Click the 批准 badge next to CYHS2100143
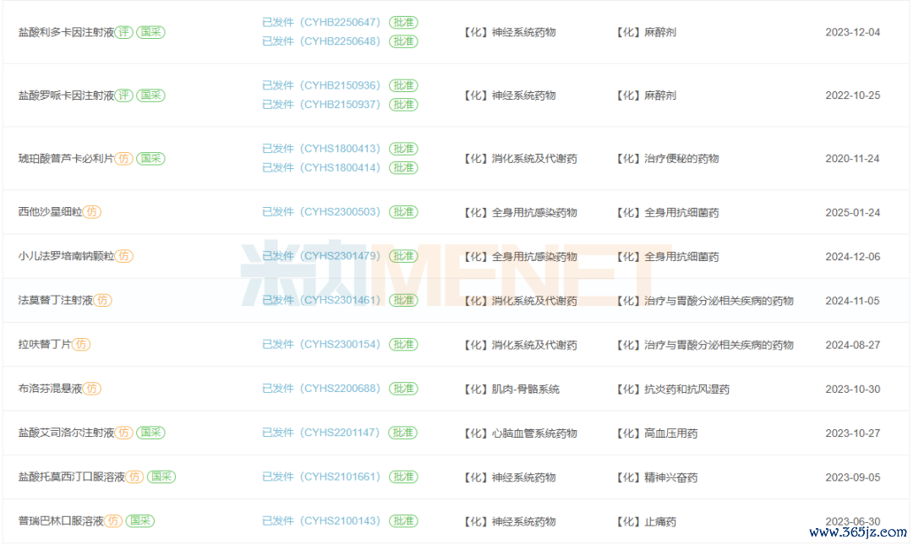 click(x=403, y=521)
